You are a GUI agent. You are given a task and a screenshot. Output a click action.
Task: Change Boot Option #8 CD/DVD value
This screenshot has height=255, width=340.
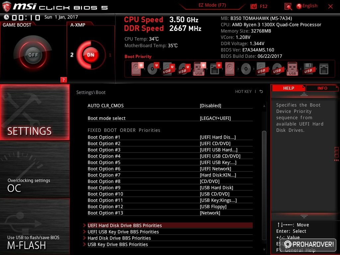[x=210, y=181]
